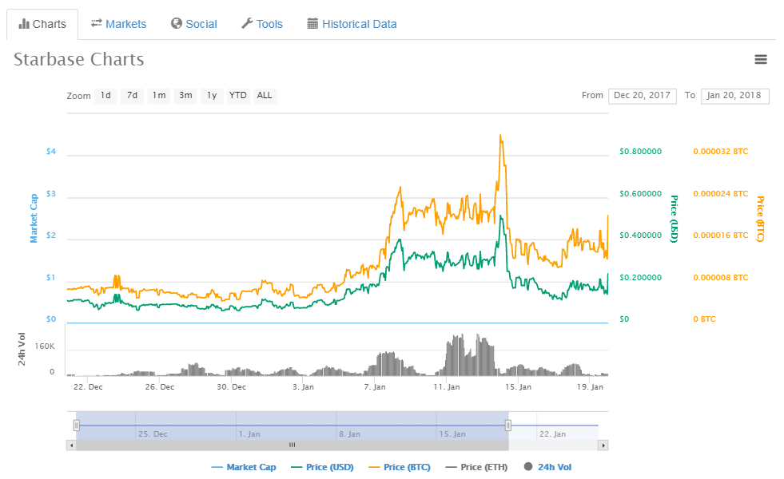Click the bar chart icon on Charts tab
The image size is (784, 479).
point(24,23)
